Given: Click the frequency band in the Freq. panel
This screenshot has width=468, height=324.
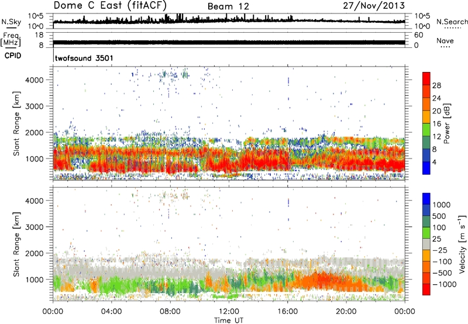Looking at the screenshot, I should [229, 42].
